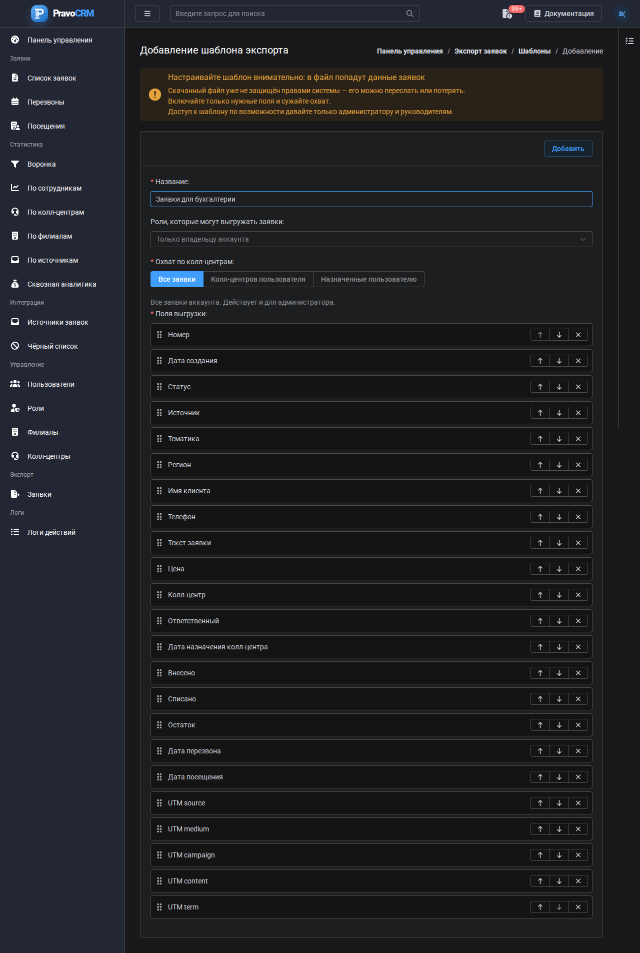This screenshot has height=953, width=640.
Task: Move the UTM campaign field down
Action: 559,855
